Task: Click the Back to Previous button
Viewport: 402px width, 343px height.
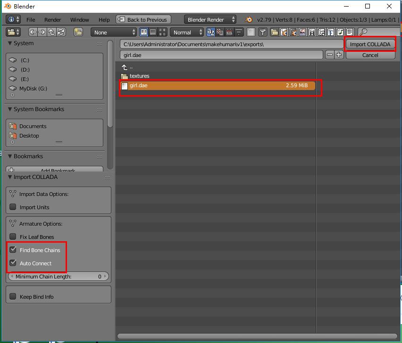Action: [143, 19]
